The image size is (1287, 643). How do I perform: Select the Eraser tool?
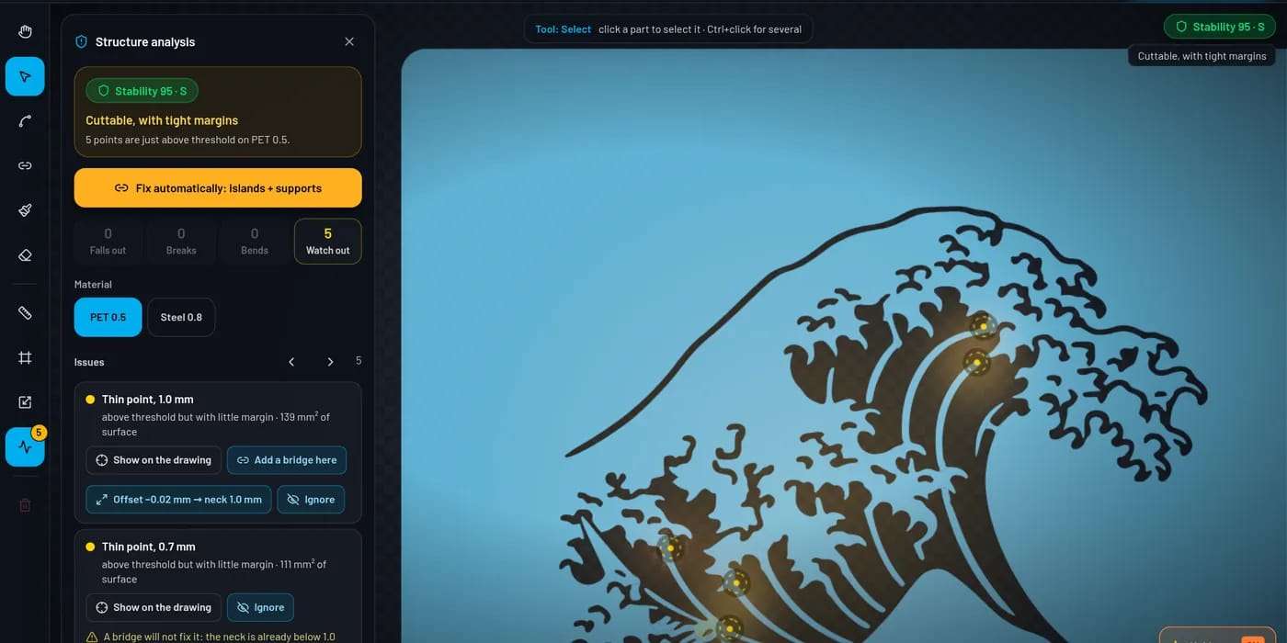coord(25,254)
